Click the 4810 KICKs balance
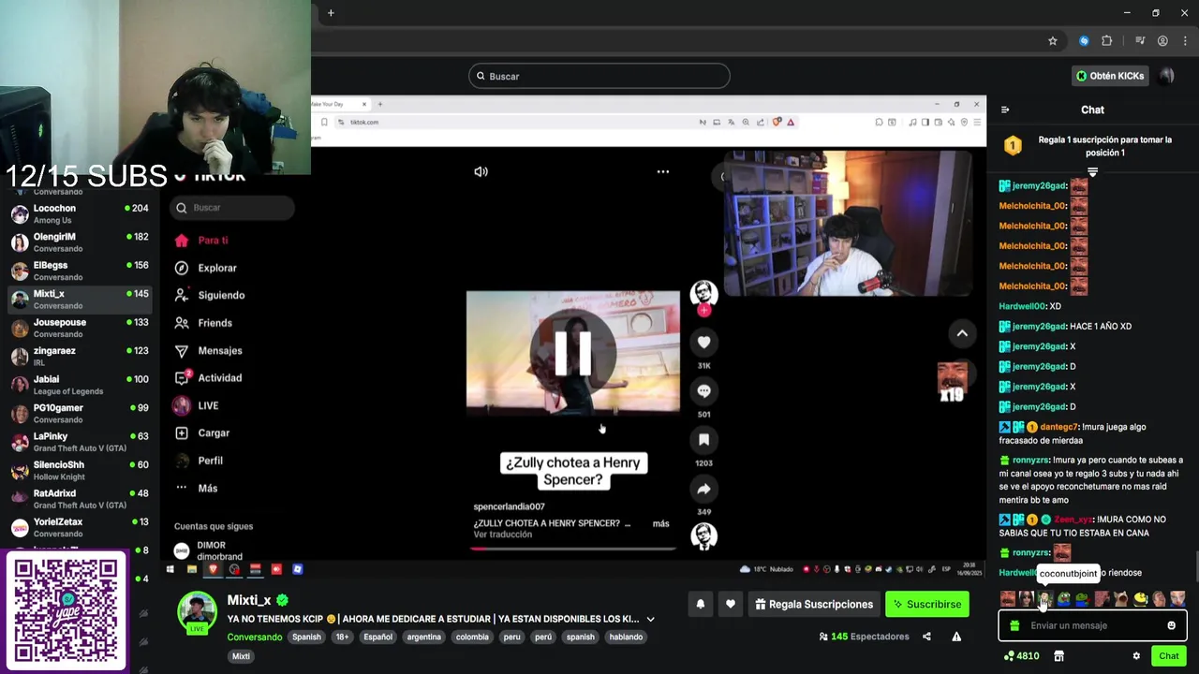The height and width of the screenshot is (674, 1199). pos(1021,656)
